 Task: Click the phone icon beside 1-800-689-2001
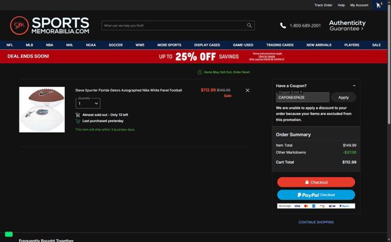tap(283, 26)
